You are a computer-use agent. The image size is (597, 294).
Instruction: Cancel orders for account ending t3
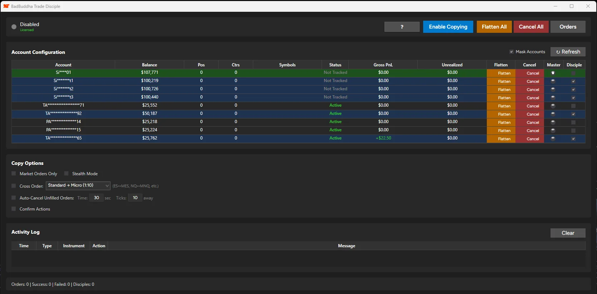(x=530, y=98)
